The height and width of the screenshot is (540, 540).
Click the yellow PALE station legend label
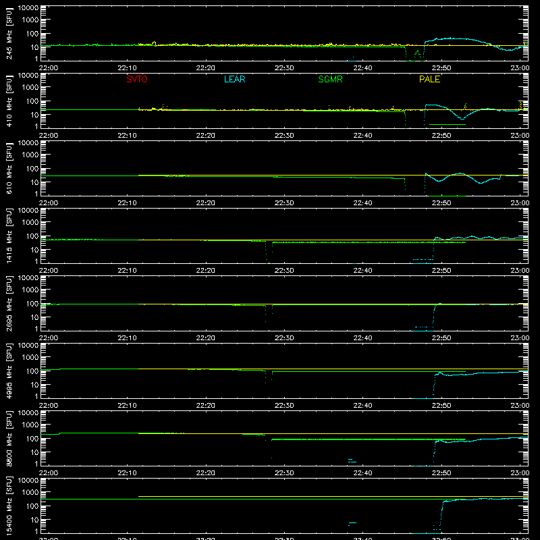[x=429, y=79]
